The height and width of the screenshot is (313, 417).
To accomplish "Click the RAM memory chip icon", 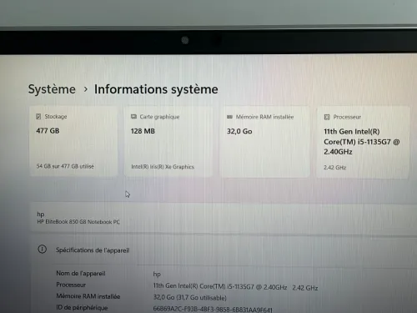I will coord(229,117).
